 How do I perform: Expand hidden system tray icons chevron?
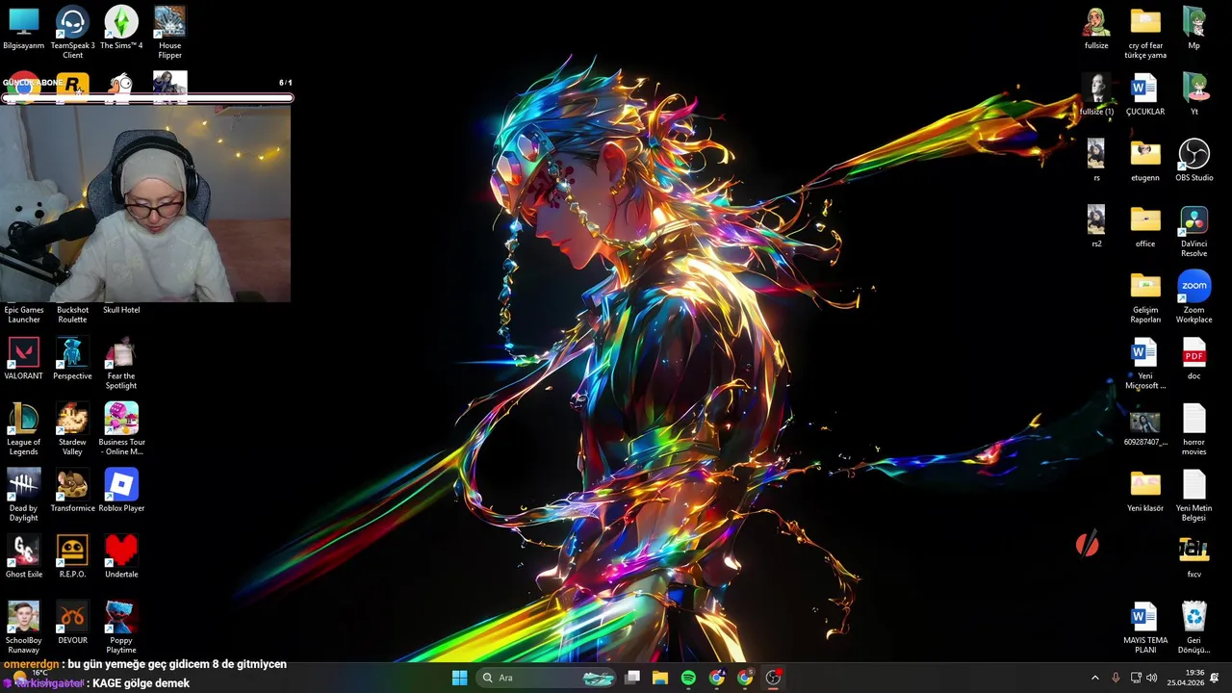click(x=1094, y=678)
